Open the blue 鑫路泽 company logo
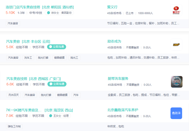189x131 pixels. [176, 113]
